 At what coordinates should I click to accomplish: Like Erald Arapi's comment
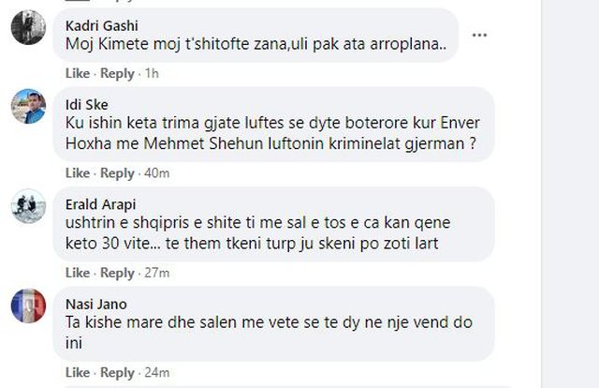[x=77, y=273]
